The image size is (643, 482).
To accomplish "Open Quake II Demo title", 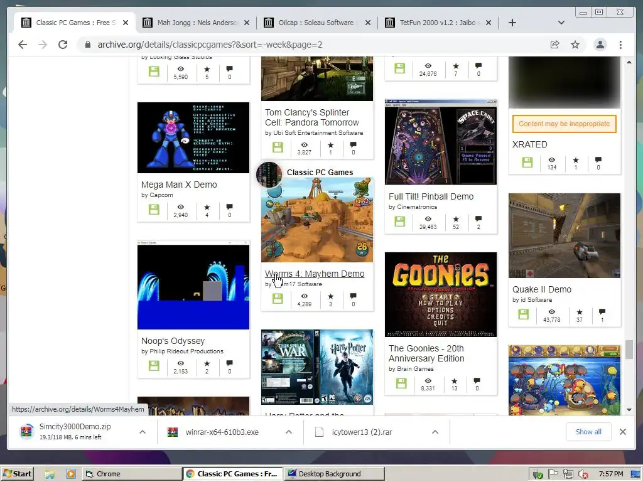I will click(x=542, y=289).
